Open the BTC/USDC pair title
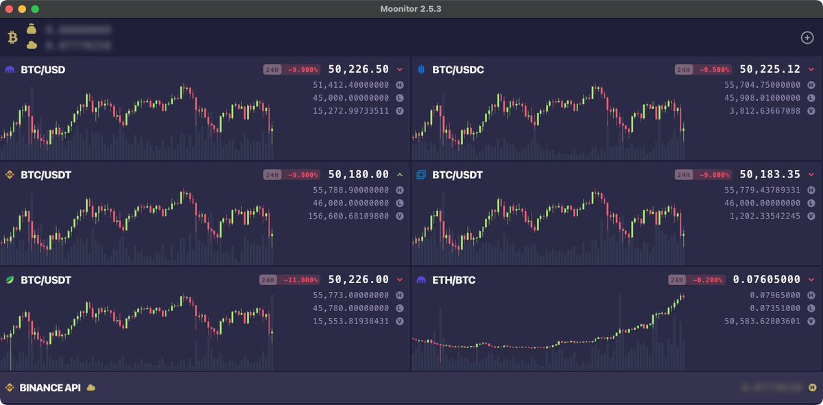This screenshot has height=405, width=823. pyautogui.click(x=458, y=70)
